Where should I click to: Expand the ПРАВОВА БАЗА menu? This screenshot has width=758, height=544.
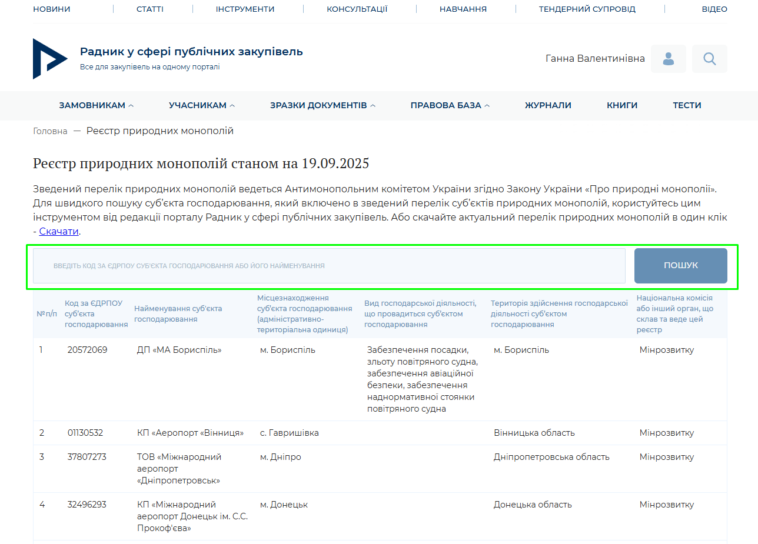[450, 105]
